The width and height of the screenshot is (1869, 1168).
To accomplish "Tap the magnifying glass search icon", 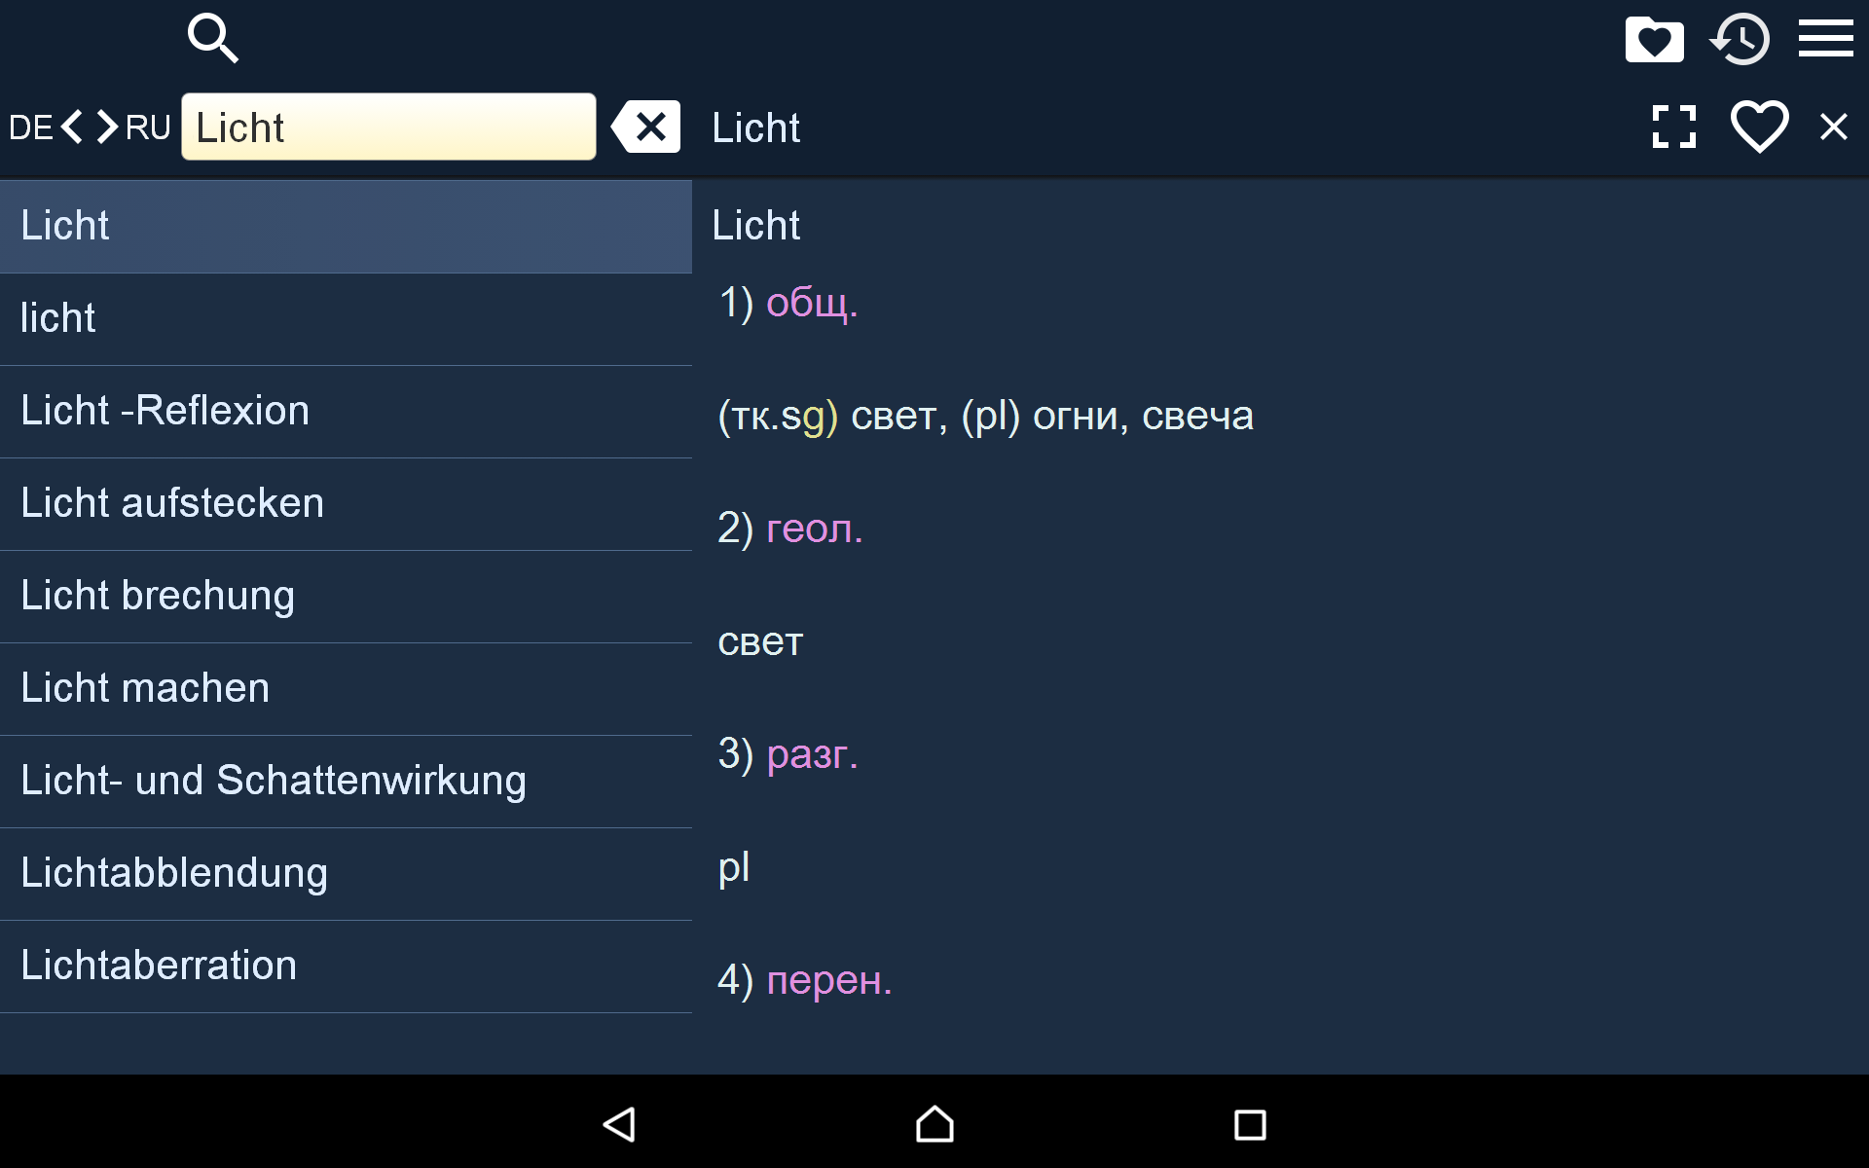I will pos(212,39).
